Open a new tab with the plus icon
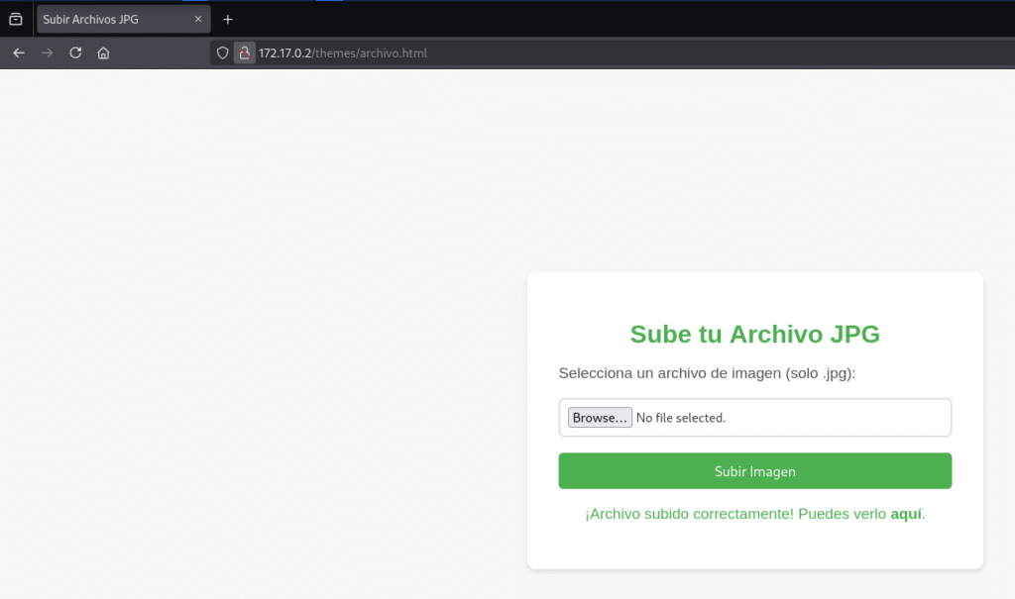 click(x=228, y=20)
